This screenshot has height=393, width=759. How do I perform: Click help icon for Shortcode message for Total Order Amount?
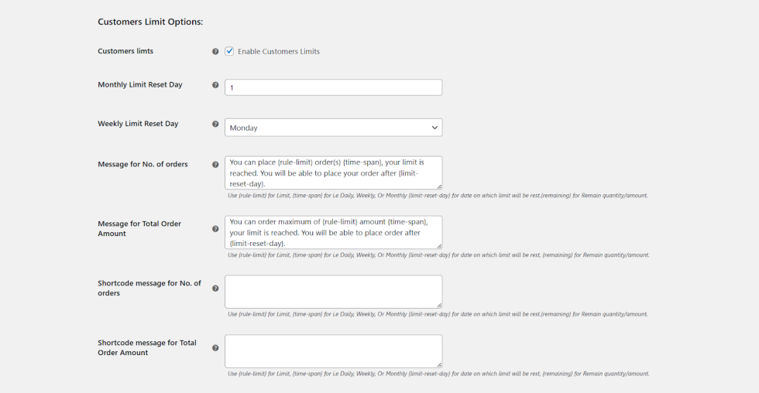point(215,348)
